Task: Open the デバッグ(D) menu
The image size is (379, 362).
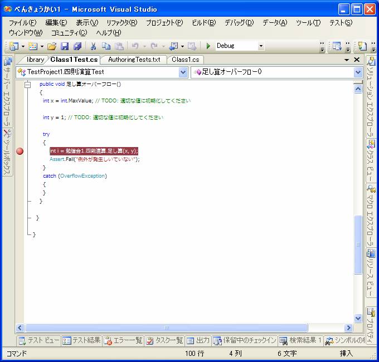Action: [x=239, y=23]
